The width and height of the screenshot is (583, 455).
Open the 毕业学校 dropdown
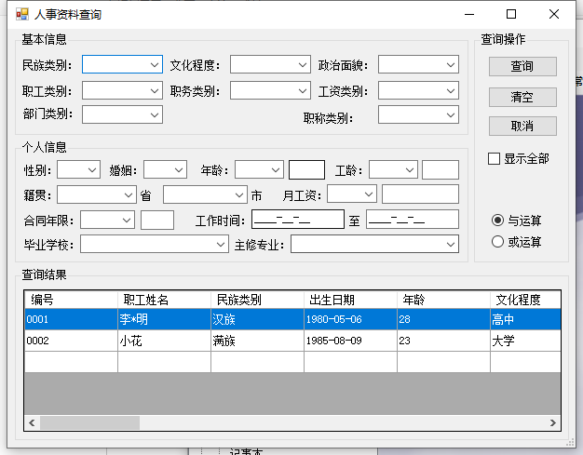tap(155, 244)
